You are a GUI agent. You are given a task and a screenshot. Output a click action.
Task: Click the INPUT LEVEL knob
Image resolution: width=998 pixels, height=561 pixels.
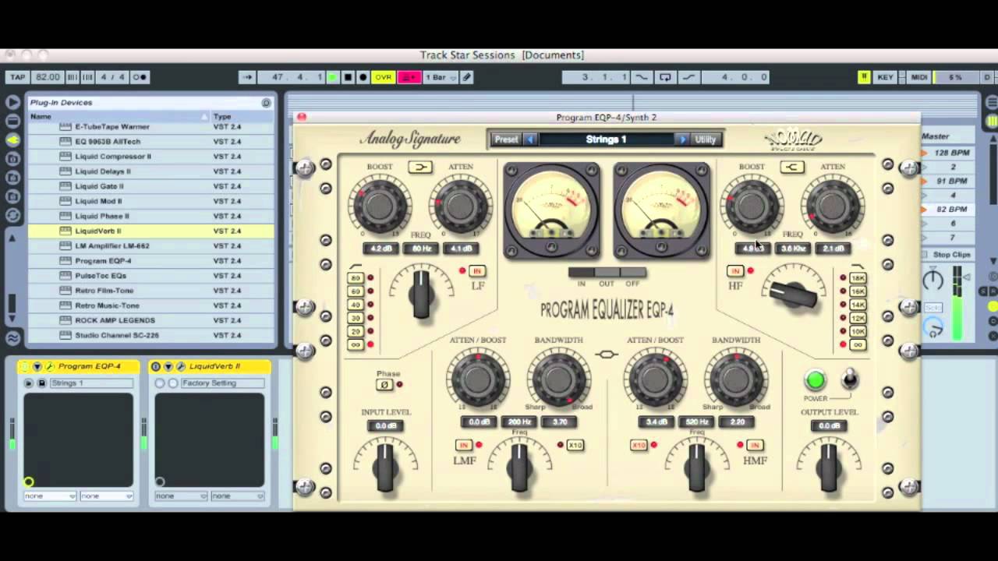tap(385, 466)
